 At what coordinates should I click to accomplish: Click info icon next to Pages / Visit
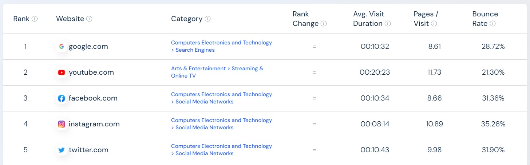click(x=434, y=24)
